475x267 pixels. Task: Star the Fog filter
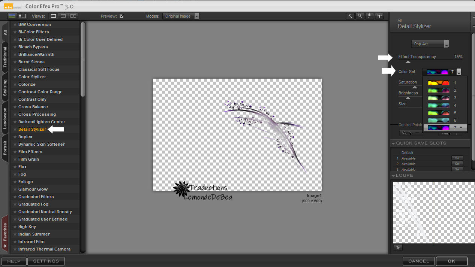pyautogui.click(x=15, y=174)
